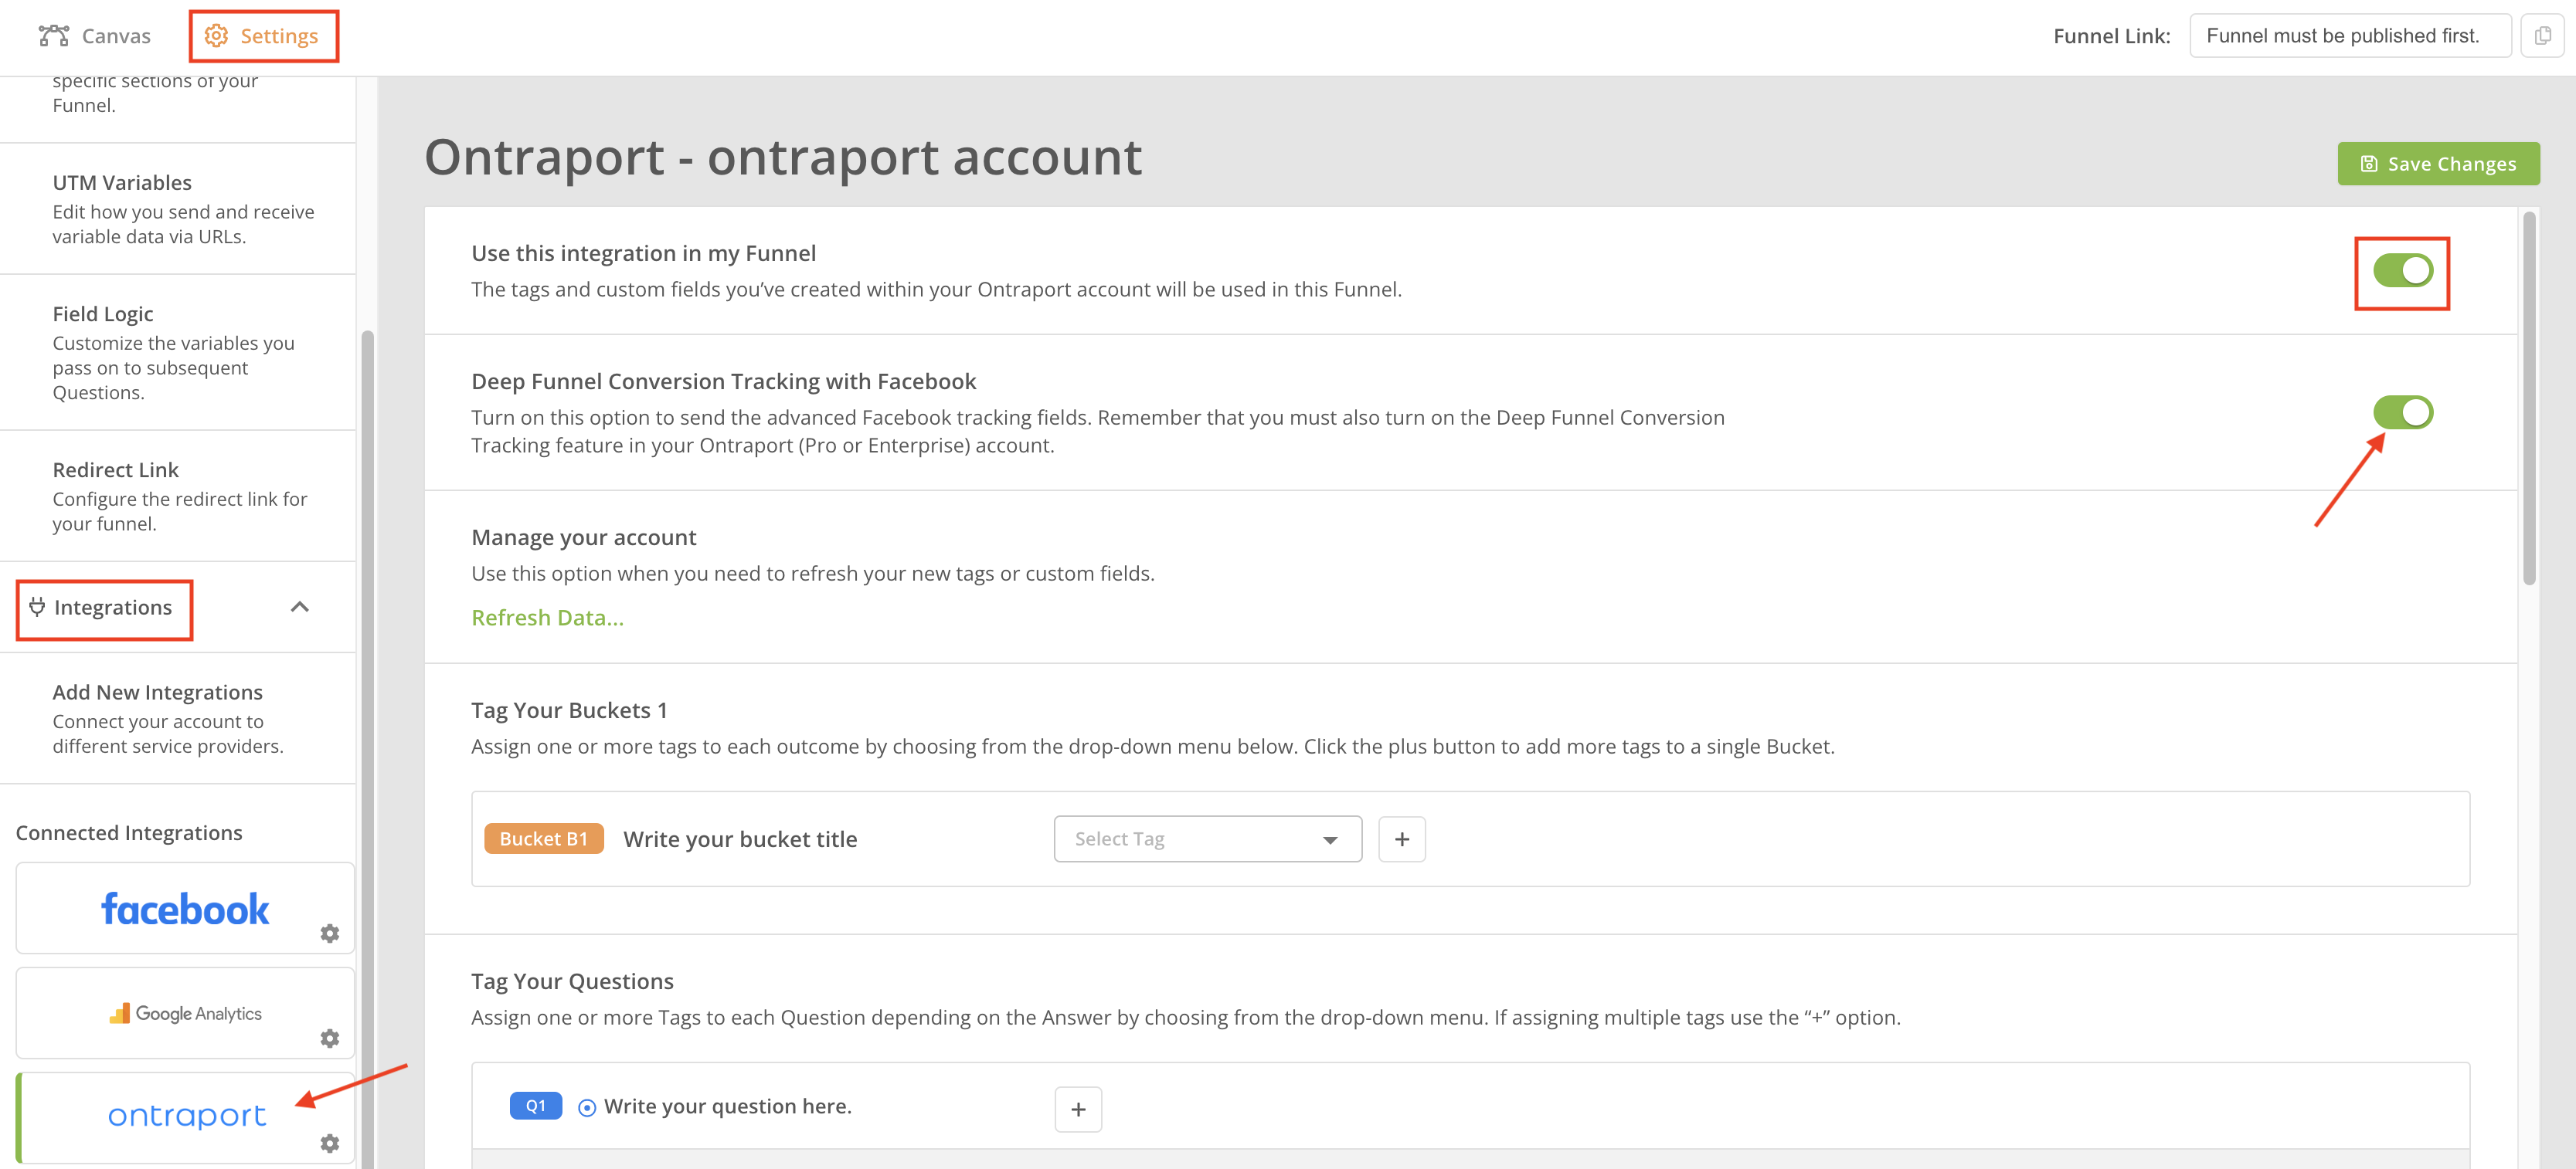The image size is (2576, 1169).
Task: Switch to the Canvas tab
Action: click(95, 36)
